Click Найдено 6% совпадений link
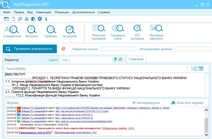 coord(33,111)
